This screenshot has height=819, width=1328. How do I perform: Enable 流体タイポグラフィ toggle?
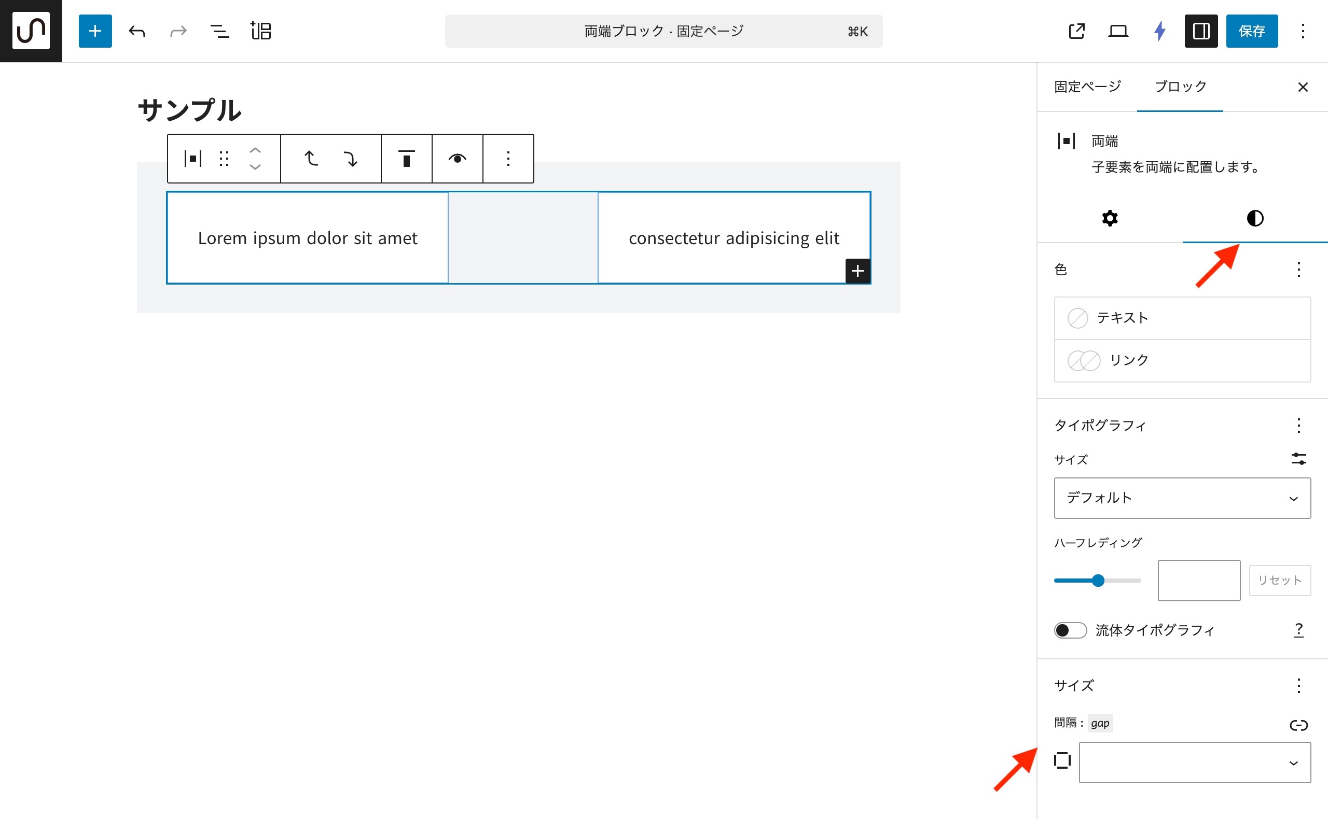(1070, 630)
